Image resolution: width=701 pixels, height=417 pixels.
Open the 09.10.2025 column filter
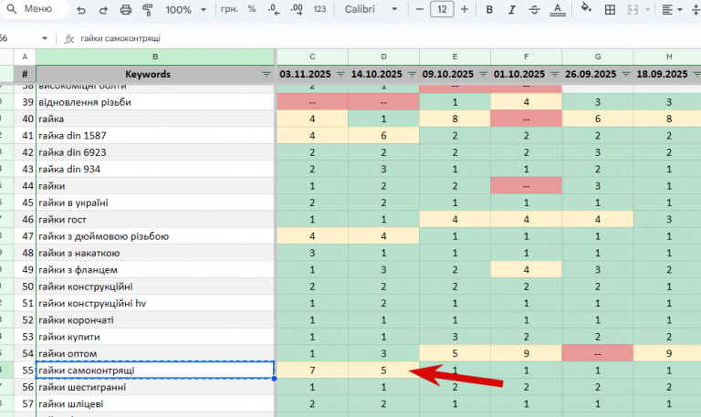coord(483,74)
